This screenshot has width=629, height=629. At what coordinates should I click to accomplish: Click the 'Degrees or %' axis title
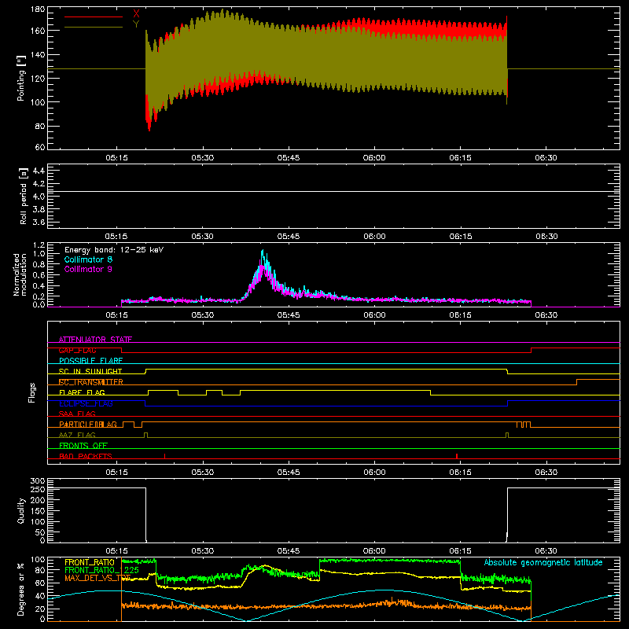[x=20, y=589]
